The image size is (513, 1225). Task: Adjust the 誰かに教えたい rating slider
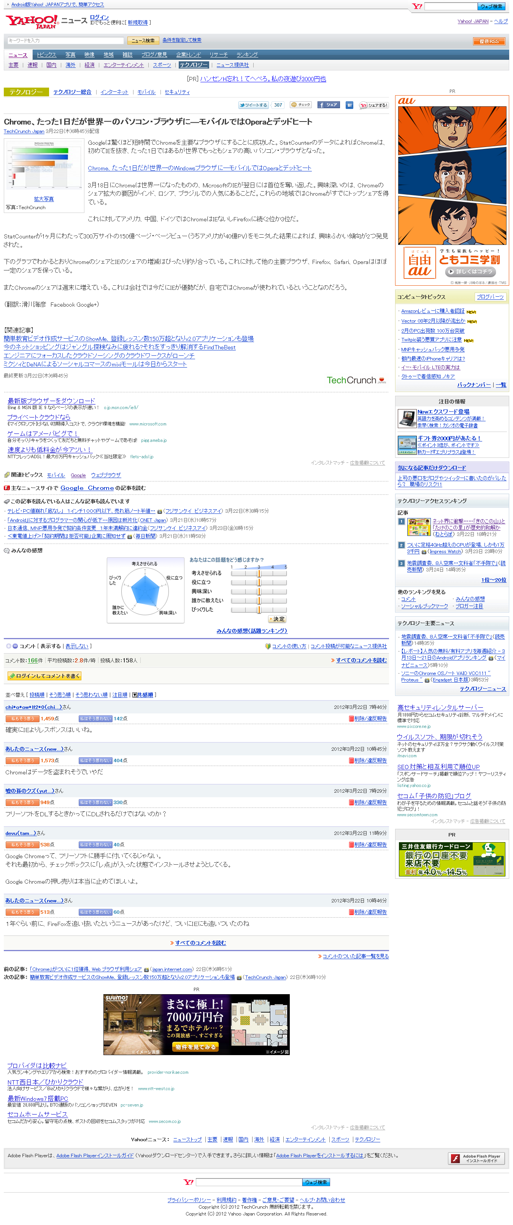point(259,601)
